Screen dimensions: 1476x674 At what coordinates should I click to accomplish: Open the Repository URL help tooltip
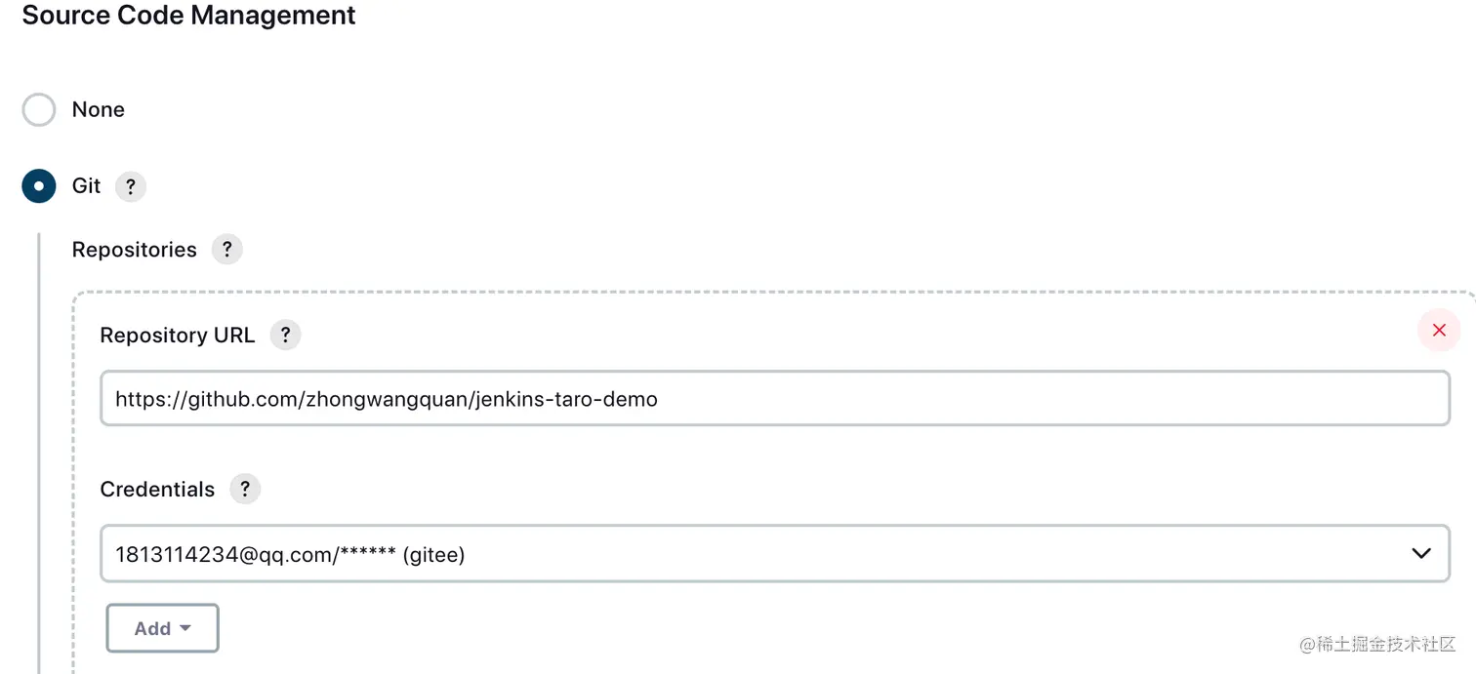[x=285, y=336]
